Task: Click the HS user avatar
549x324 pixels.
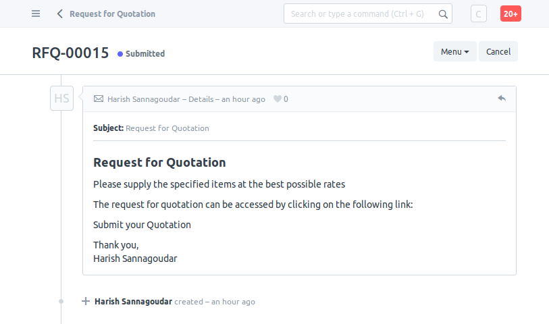Action: 61,99
